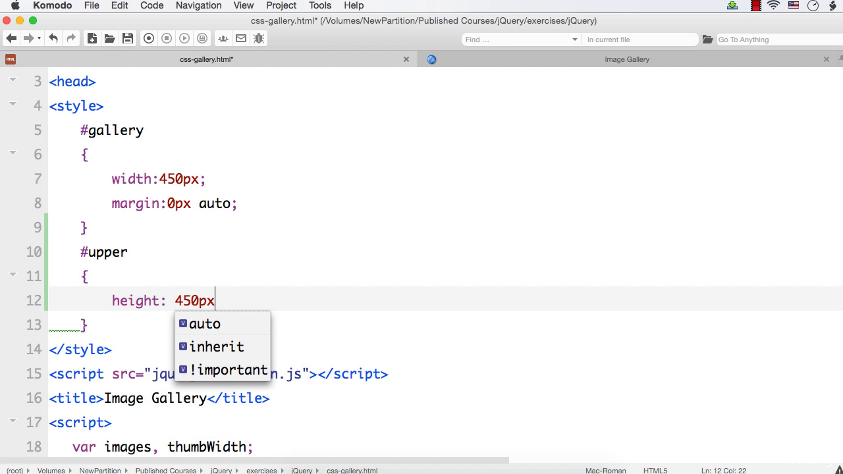Click line number 16 in the gutter
The width and height of the screenshot is (843, 474).
tap(34, 398)
